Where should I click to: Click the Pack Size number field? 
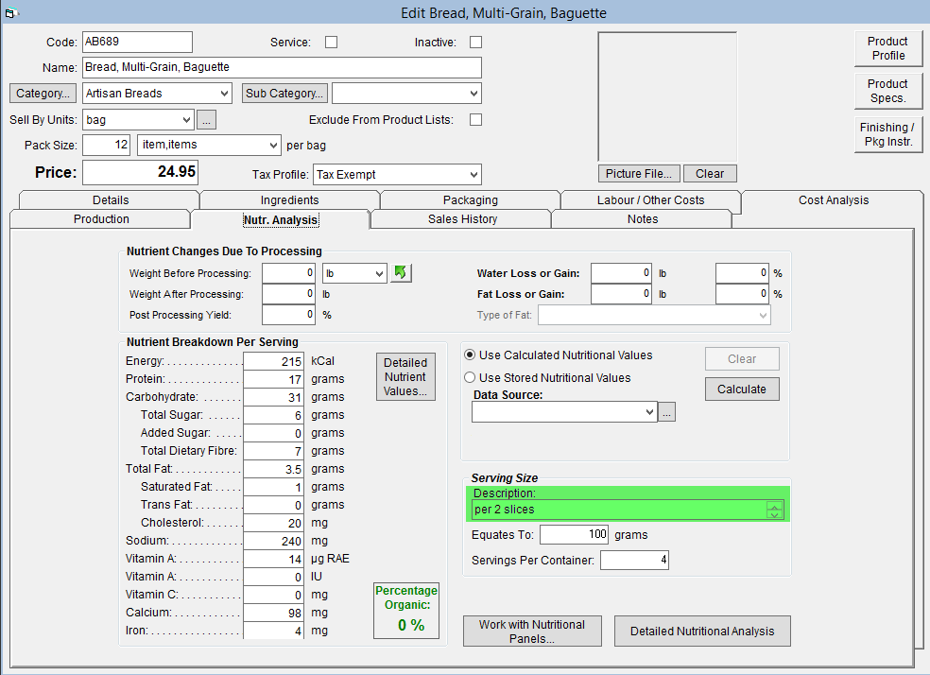tap(106, 145)
